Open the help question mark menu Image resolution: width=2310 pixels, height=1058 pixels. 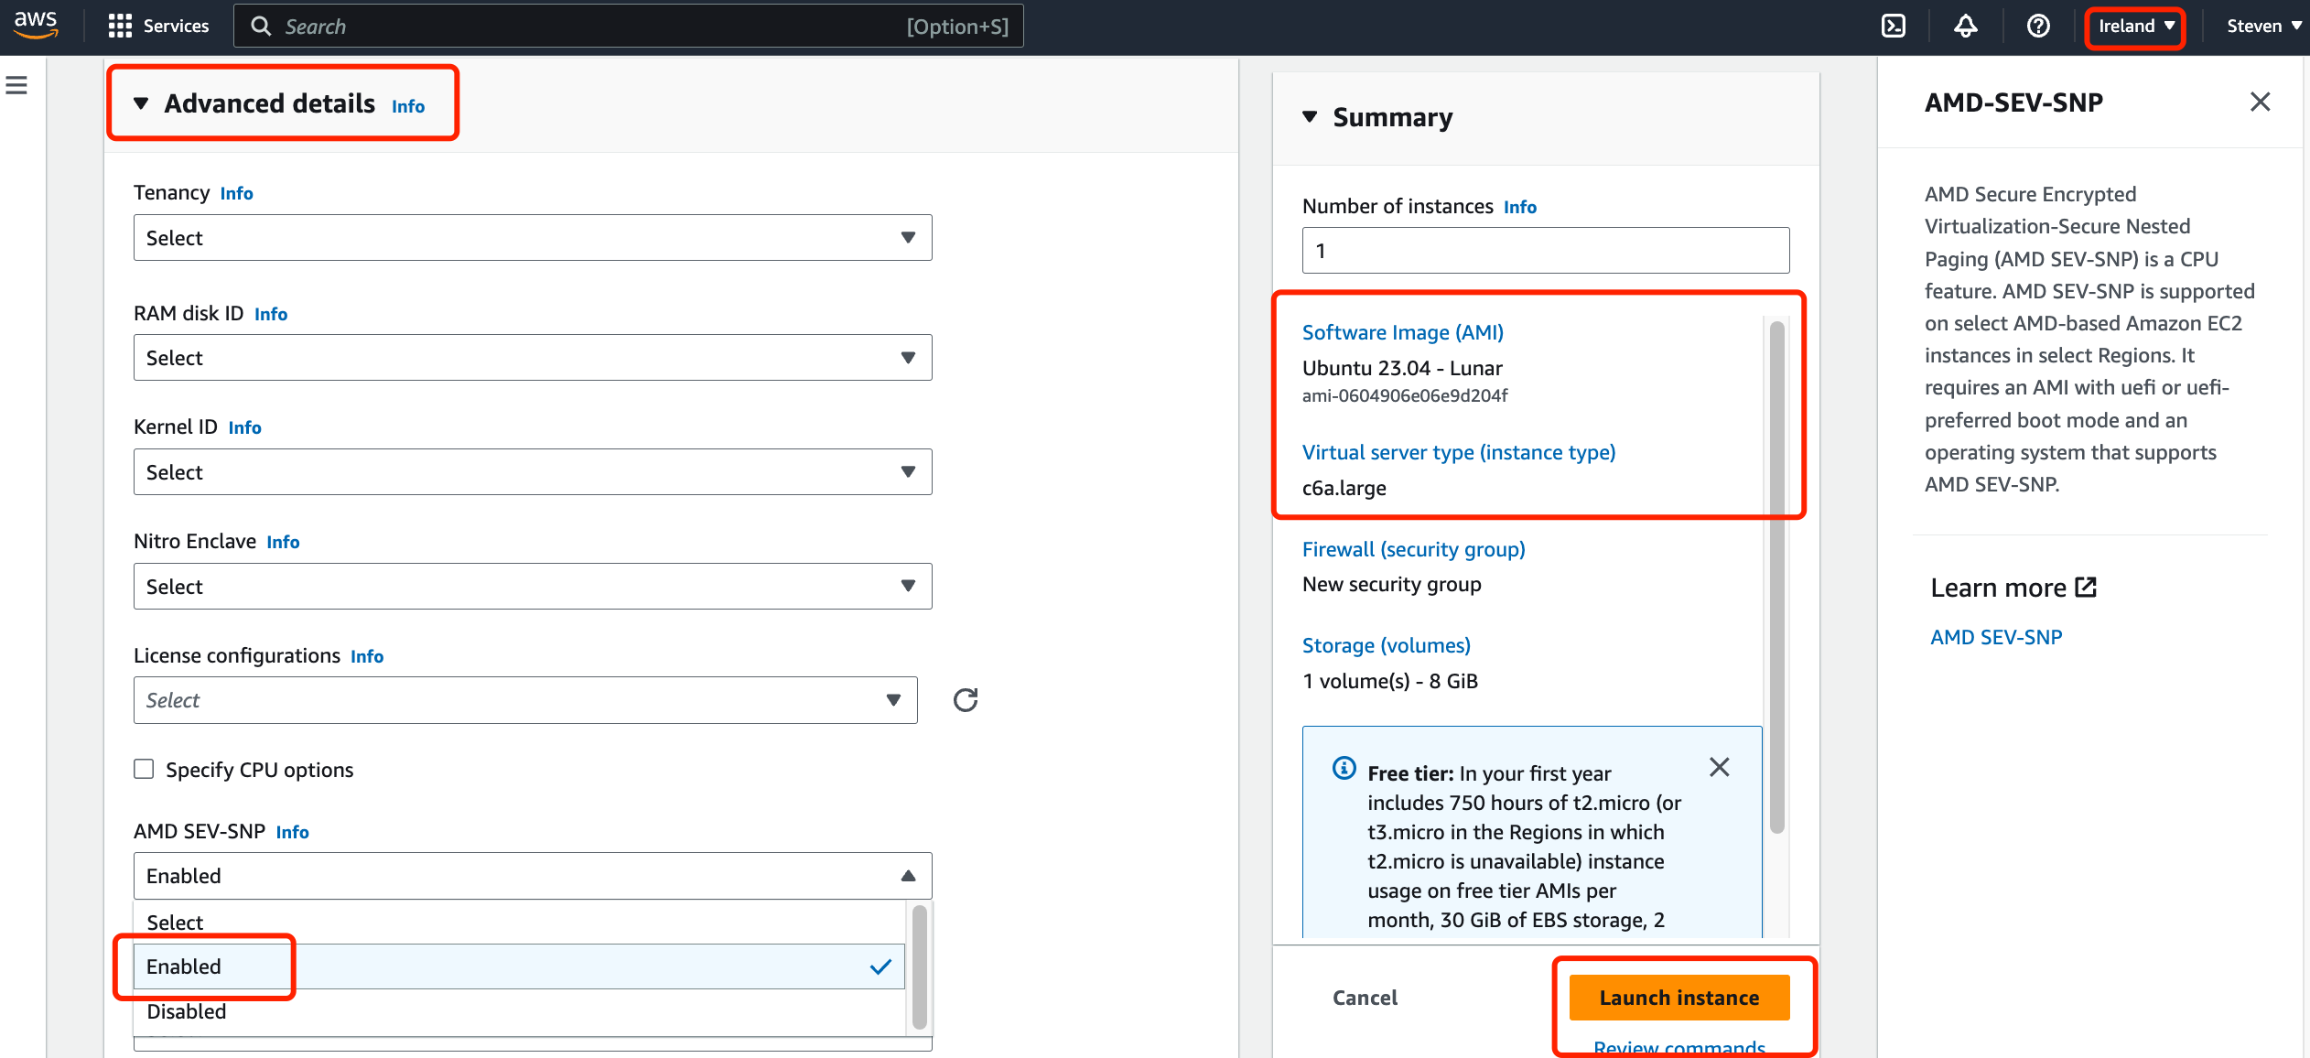pyautogui.click(x=2037, y=26)
